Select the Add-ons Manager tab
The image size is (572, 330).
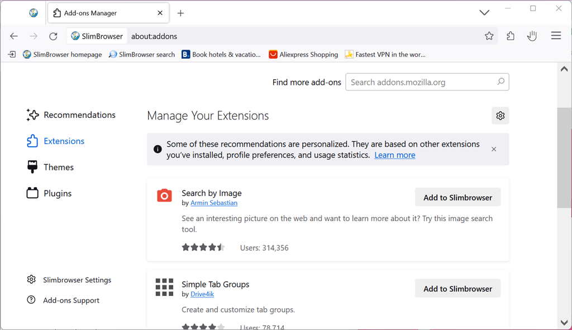click(108, 13)
